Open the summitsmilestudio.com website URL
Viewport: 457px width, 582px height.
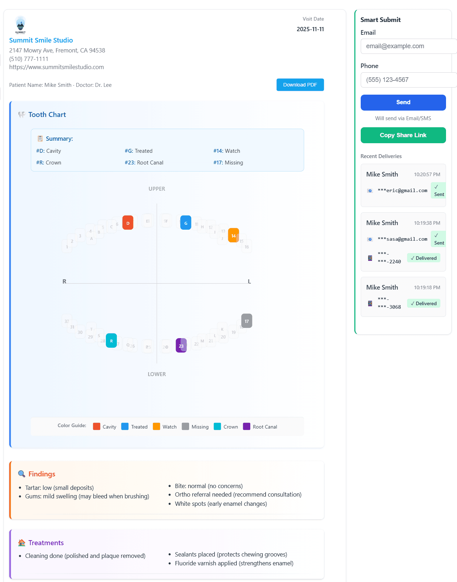click(x=57, y=67)
